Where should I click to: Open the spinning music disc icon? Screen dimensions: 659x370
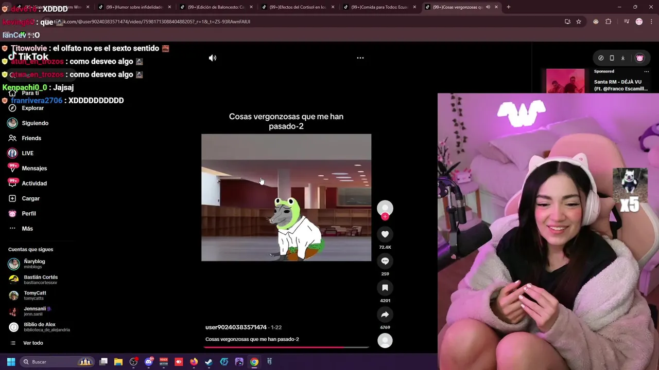tap(385, 341)
